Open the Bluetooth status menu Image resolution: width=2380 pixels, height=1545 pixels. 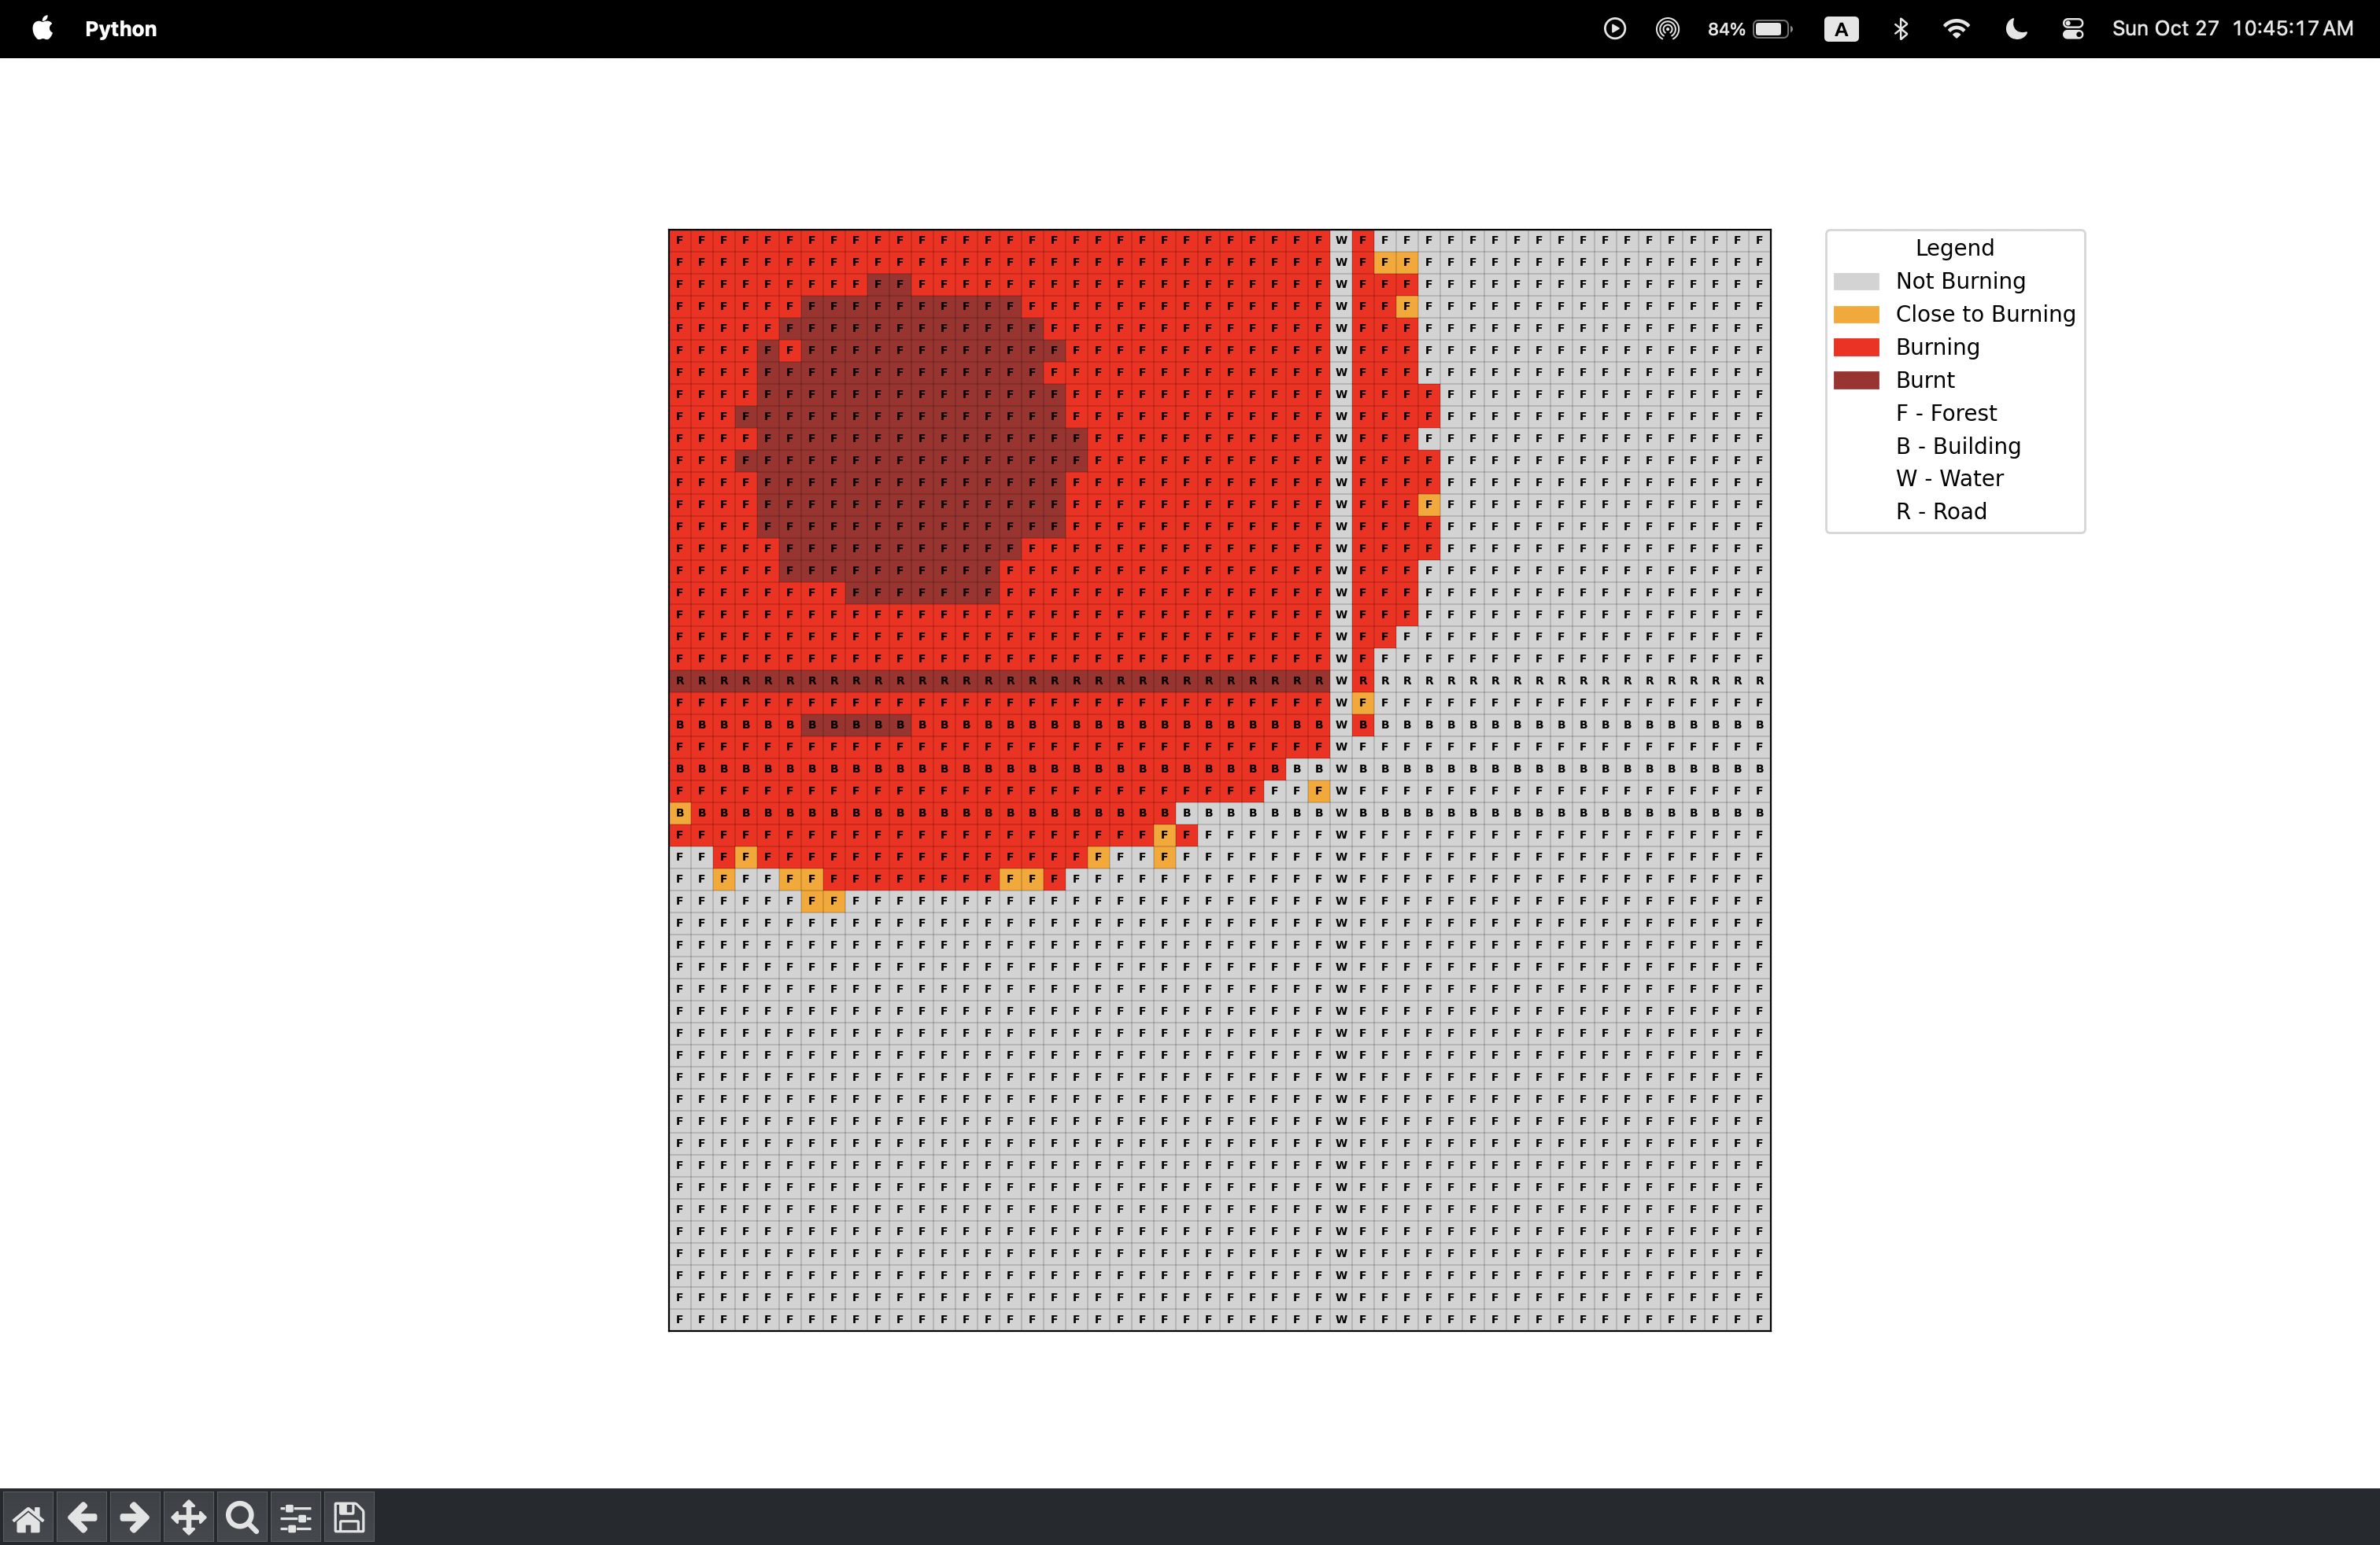click(1900, 28)
